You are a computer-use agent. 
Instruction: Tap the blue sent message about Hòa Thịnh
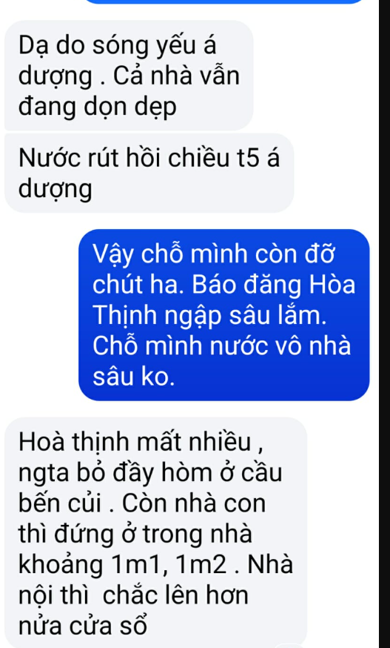tap(223, 315)
